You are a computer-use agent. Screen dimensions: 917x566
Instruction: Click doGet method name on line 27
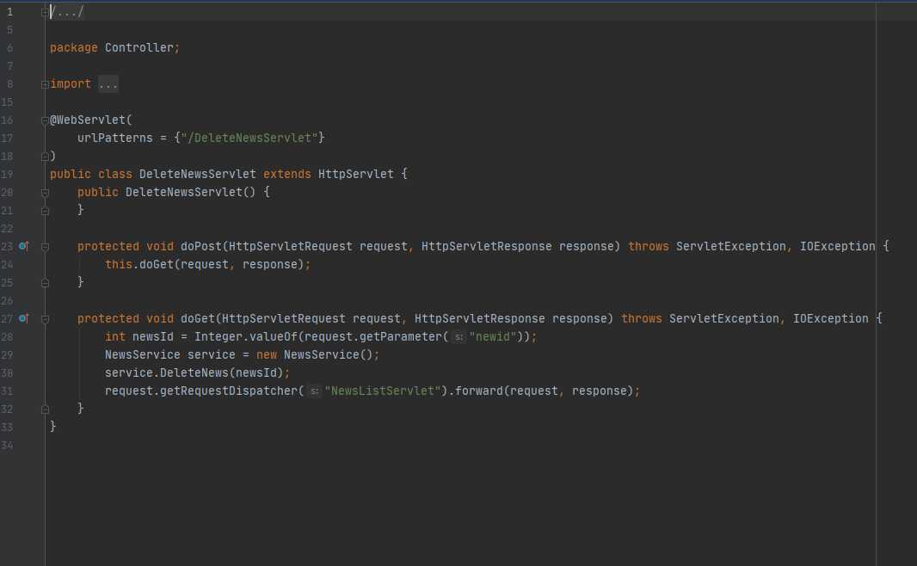(x=198, y=319)
